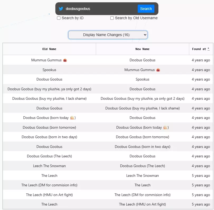Image resolution: width=214 pixels, height=210 pixels.
Task: Click new name 'Doobus Goobus (buy my plushie, I lack shame)'
Action: click(142, 108)
